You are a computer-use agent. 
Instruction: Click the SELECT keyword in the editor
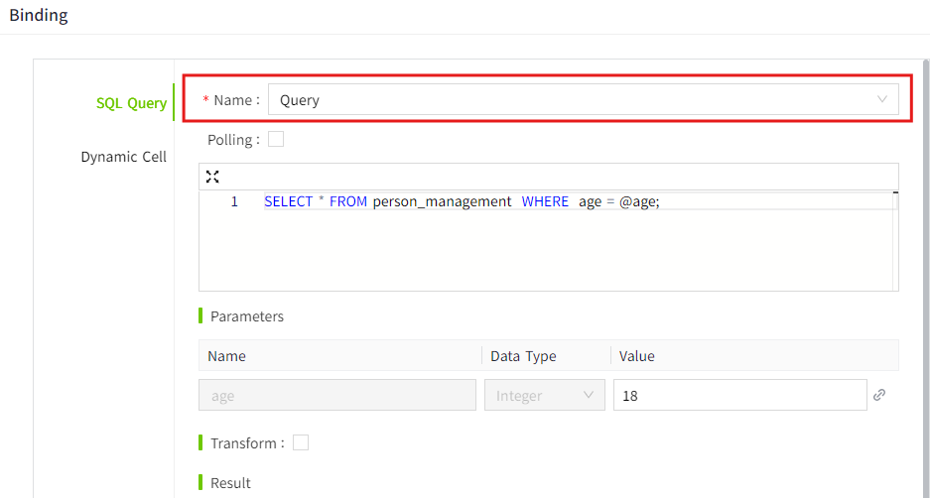pyautogui.click(x=288, y=201)
